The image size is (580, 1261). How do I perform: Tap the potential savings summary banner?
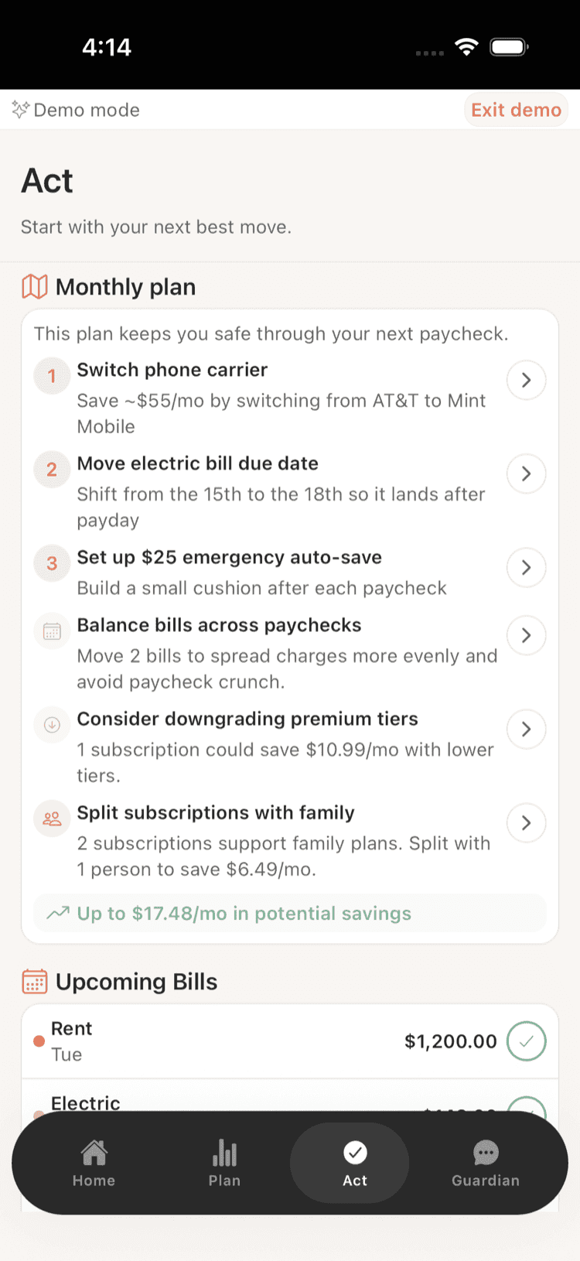[x=290, y=914]
